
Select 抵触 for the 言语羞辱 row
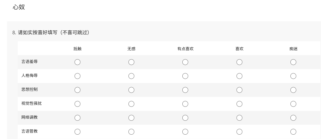tap(77, 62)
